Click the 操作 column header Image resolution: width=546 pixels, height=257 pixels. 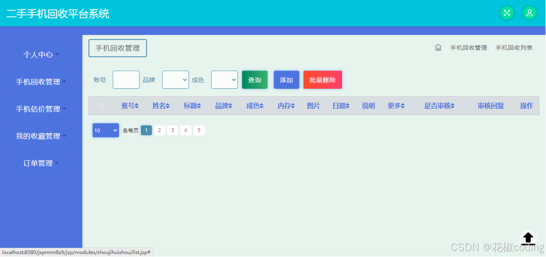coord(526,106)
